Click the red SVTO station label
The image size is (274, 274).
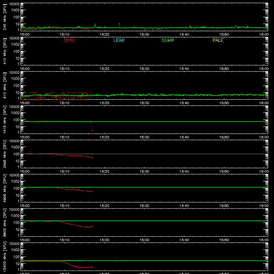(70, 40)
